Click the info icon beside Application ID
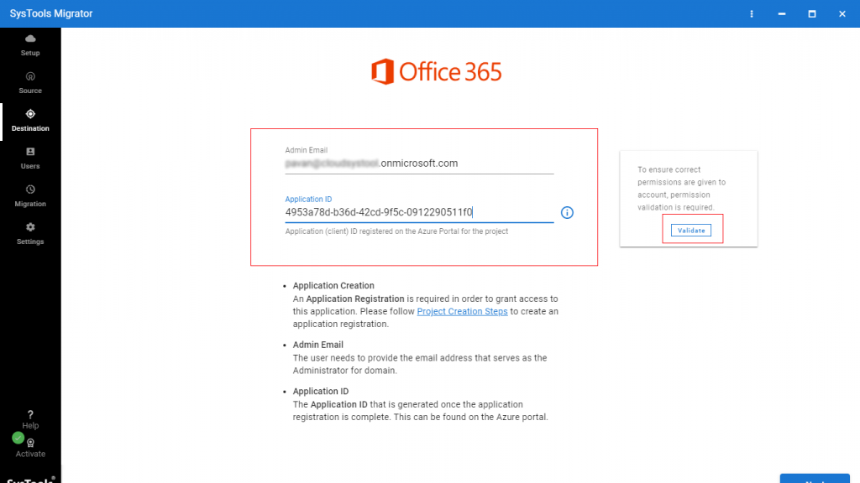The image size is (860, 483). click(x=567, y=213)
